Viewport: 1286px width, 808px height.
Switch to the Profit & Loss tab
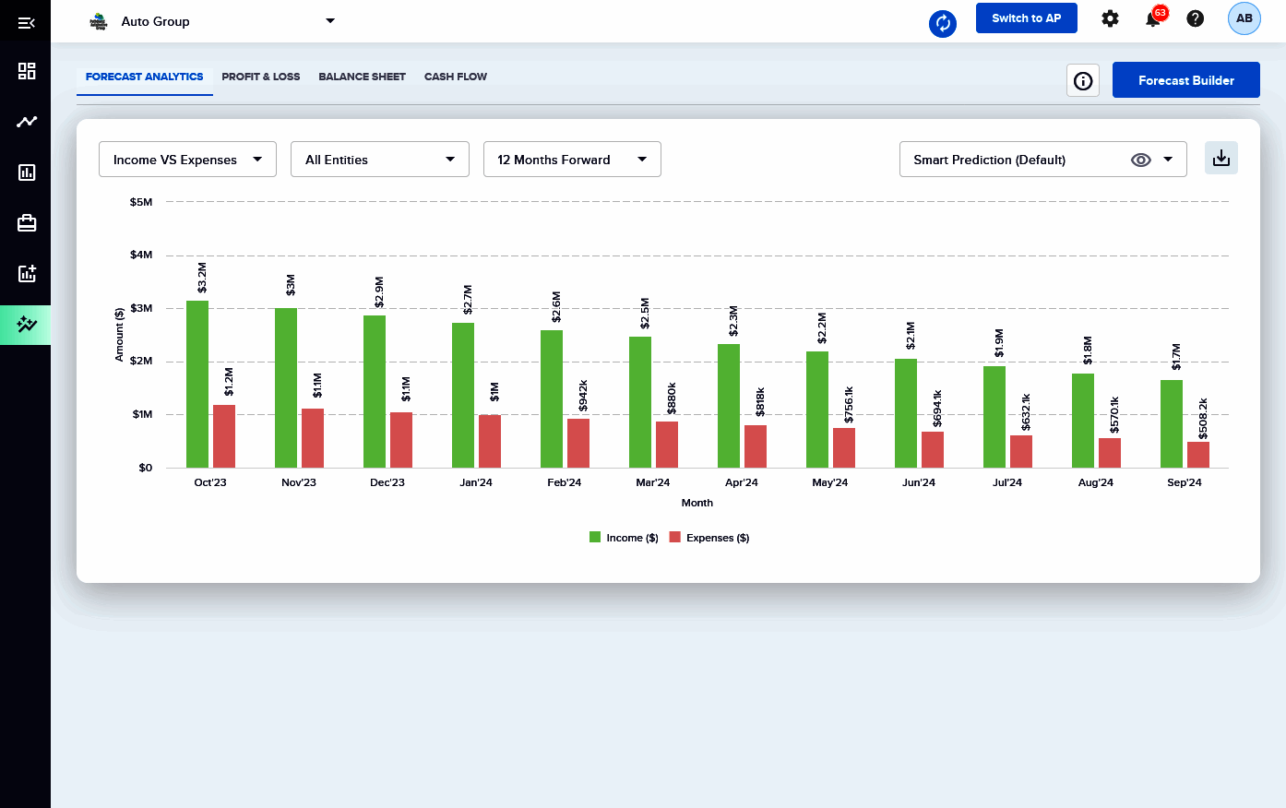[x=260, y=77]
